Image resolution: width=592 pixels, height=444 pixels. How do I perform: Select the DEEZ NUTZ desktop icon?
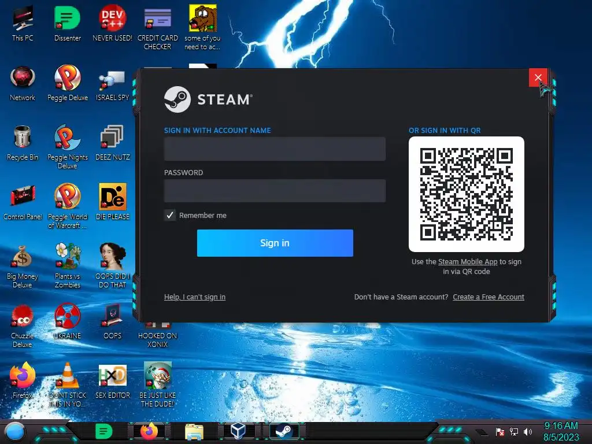pyautogui.click(x=112, y=143)
